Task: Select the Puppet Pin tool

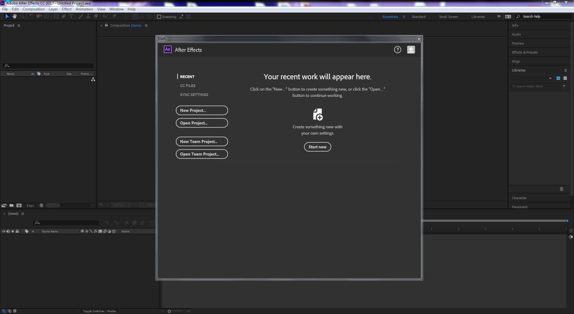Action: [x=114, y=17]
